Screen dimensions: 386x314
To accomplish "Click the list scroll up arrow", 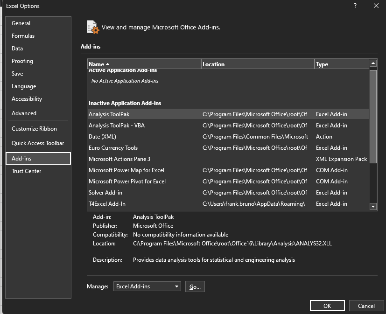I will click(x=373, y=63).
